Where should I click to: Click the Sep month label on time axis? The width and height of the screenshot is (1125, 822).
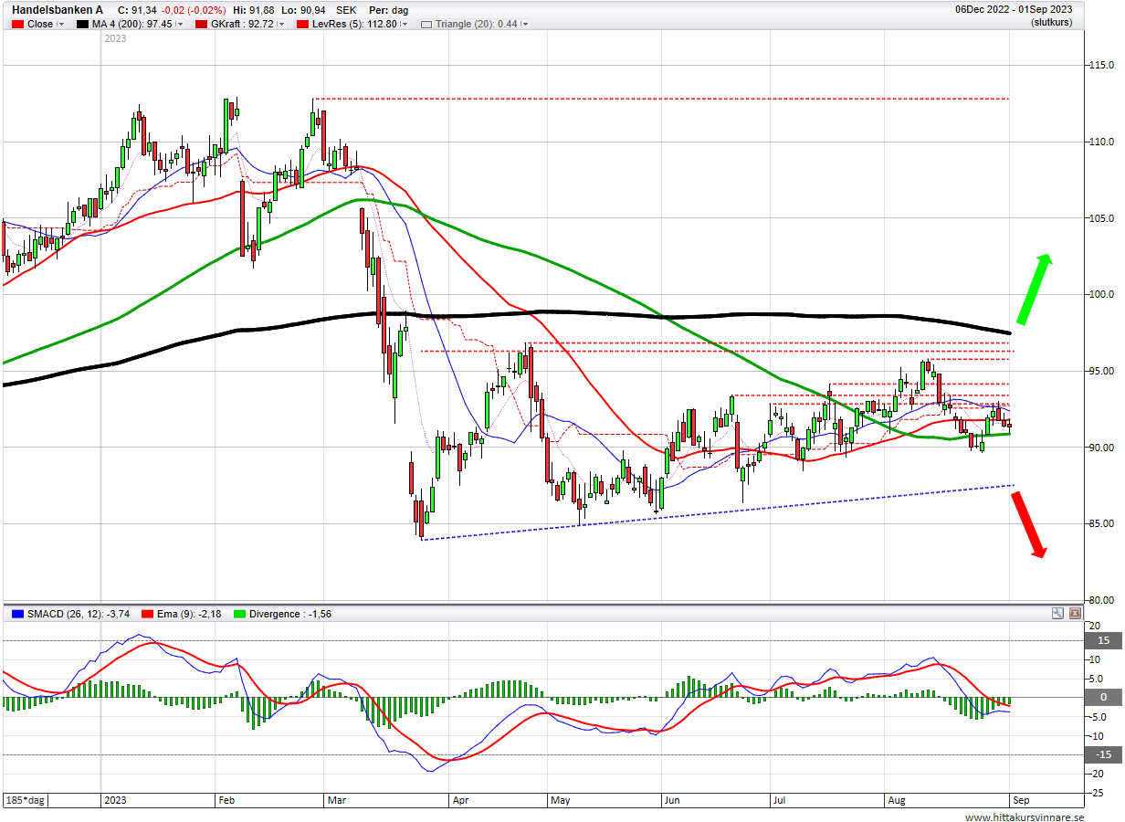point(1020,801)
